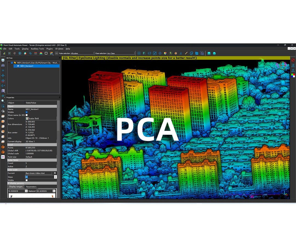Click the right orange marker on histogram slider

click(52, 197)
